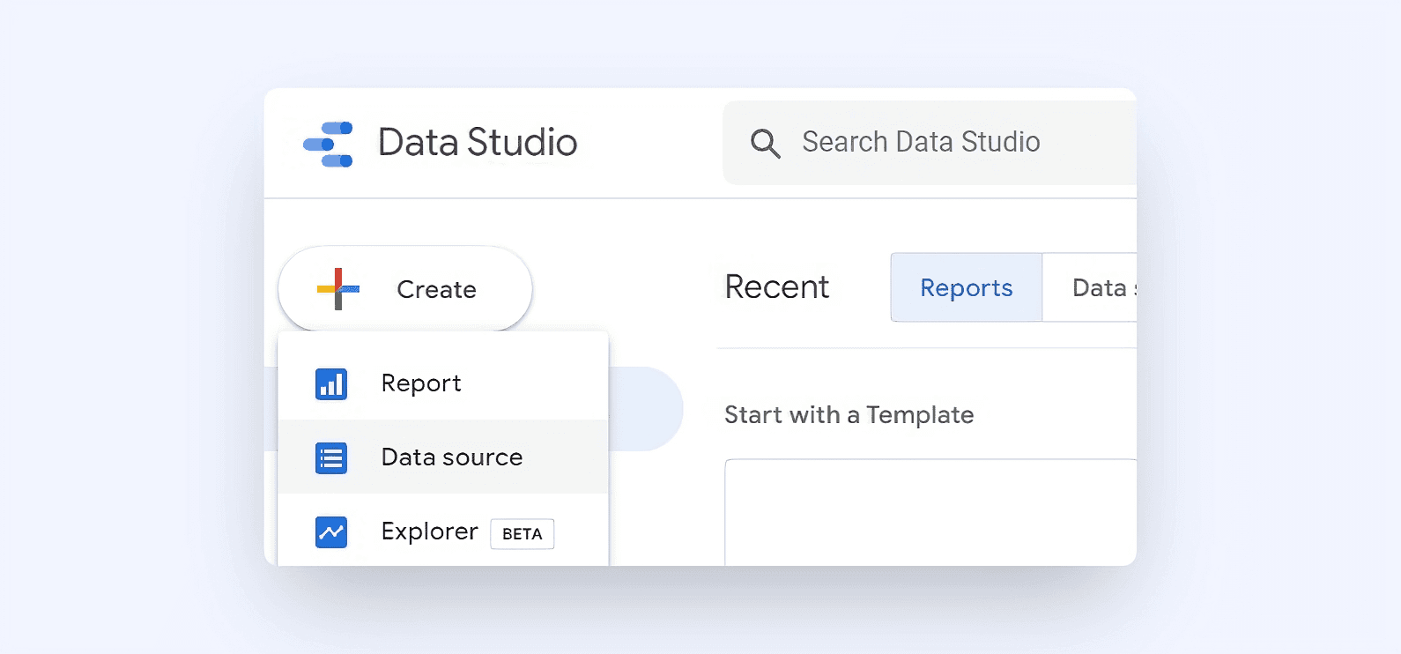Select Report from the Create menu
The image size is (1401, 654).
click(443, 383)
